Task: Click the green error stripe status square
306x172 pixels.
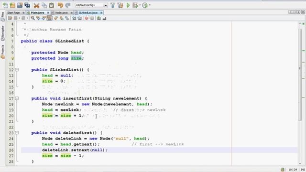Action: (304, 24)
